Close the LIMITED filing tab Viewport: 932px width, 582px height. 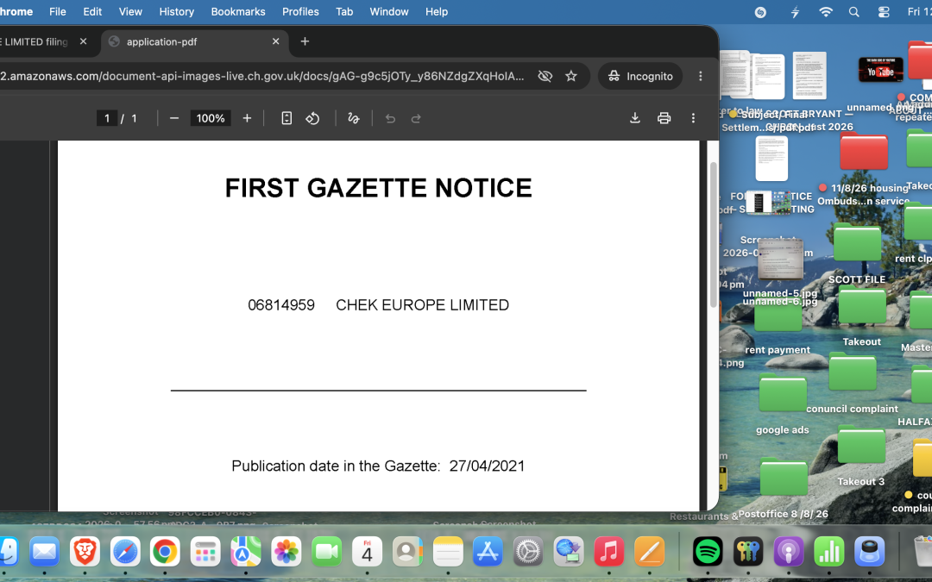click(83, 41)
